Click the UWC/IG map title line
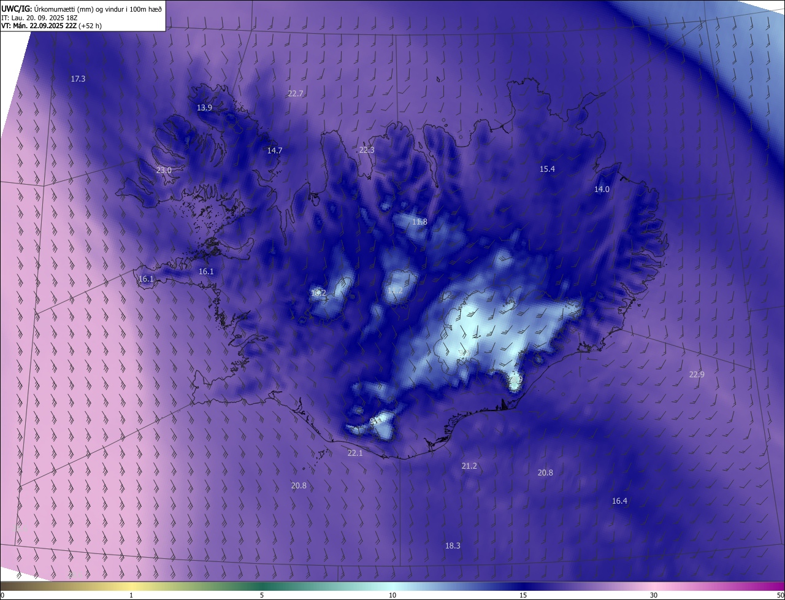 click(82, 9)
